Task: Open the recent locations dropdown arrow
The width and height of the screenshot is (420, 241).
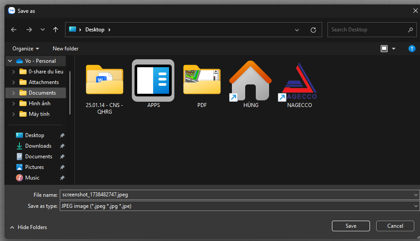Action: (x=42, y=30)
